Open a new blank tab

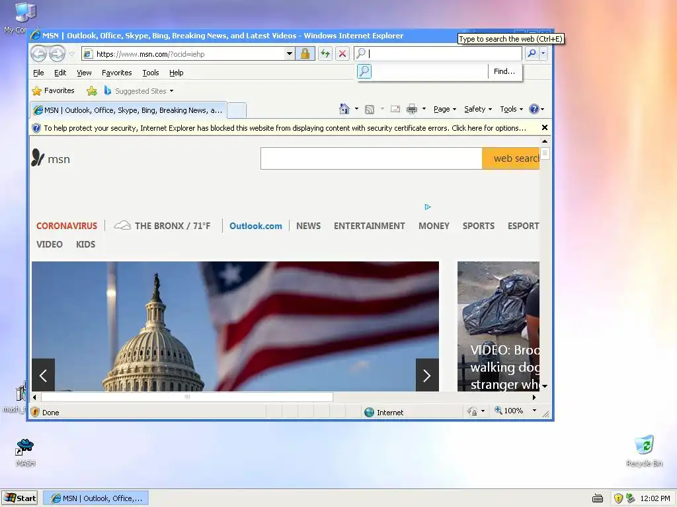(237, 110)
